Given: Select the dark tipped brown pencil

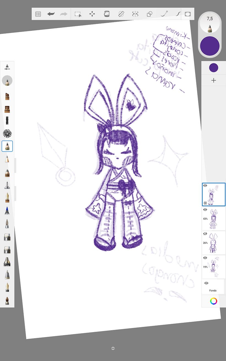Looking at the screenshot, I should tap(7, 173).
